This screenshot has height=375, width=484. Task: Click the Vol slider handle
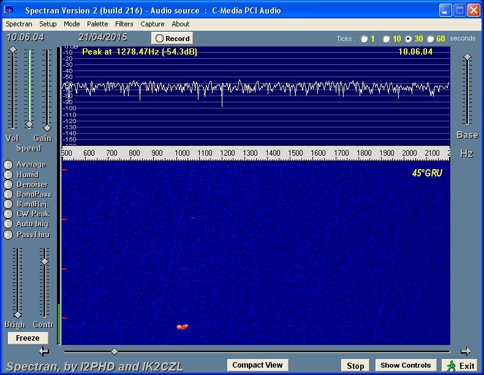[13, 50]
